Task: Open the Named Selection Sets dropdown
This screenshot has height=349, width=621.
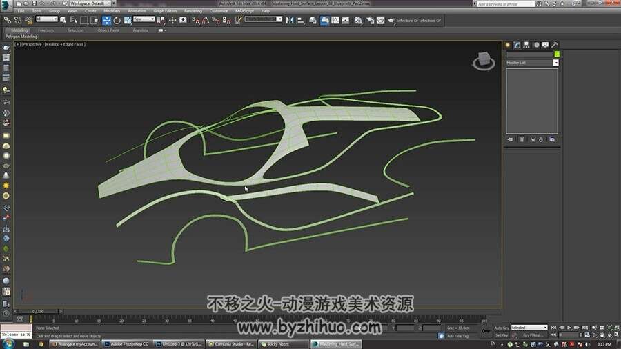Action: pos(264,19)
